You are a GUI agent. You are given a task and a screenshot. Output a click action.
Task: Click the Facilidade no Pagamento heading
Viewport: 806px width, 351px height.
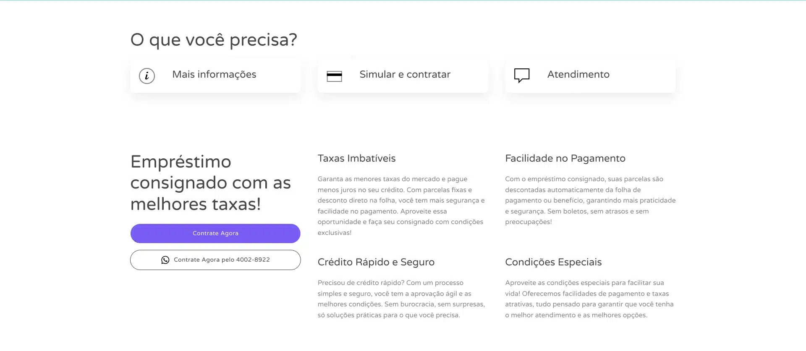tap(565, 158)
